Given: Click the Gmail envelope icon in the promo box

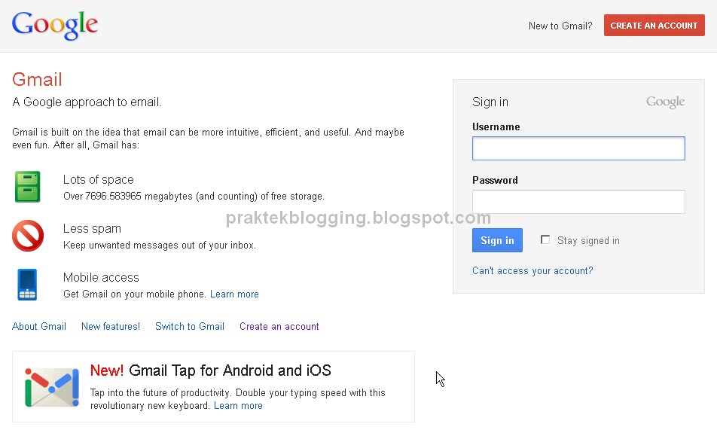Looking at the screenshot, I should point(52,387).
